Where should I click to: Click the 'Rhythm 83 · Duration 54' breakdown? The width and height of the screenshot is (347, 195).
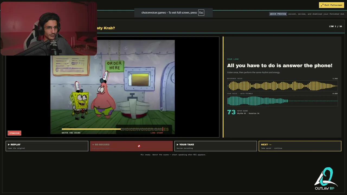pos(248,113)
